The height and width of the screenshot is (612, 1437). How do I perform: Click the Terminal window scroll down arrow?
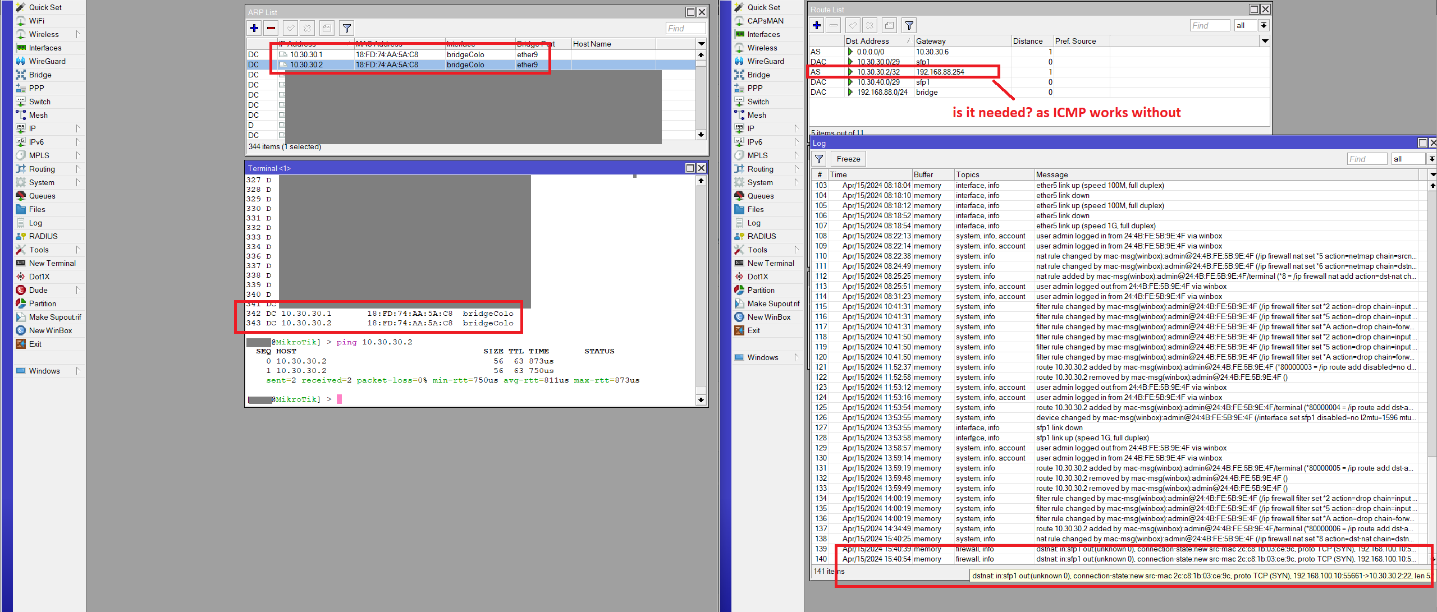701,399
